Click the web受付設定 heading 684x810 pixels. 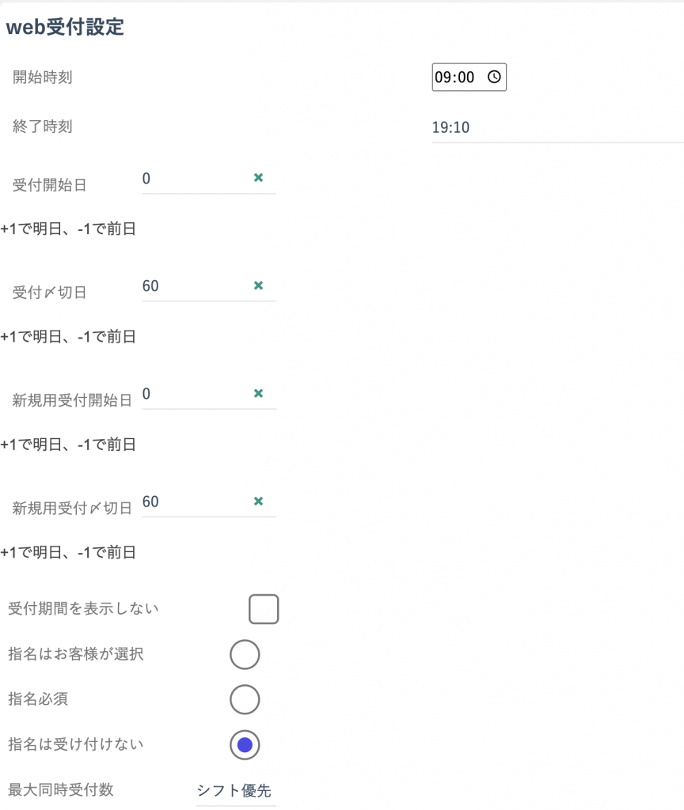[65, 27]
